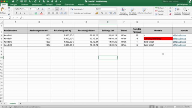Cut the selection with the scissors icon
Viewport: 192px width, 108px height.
click(x=9, y=8)
